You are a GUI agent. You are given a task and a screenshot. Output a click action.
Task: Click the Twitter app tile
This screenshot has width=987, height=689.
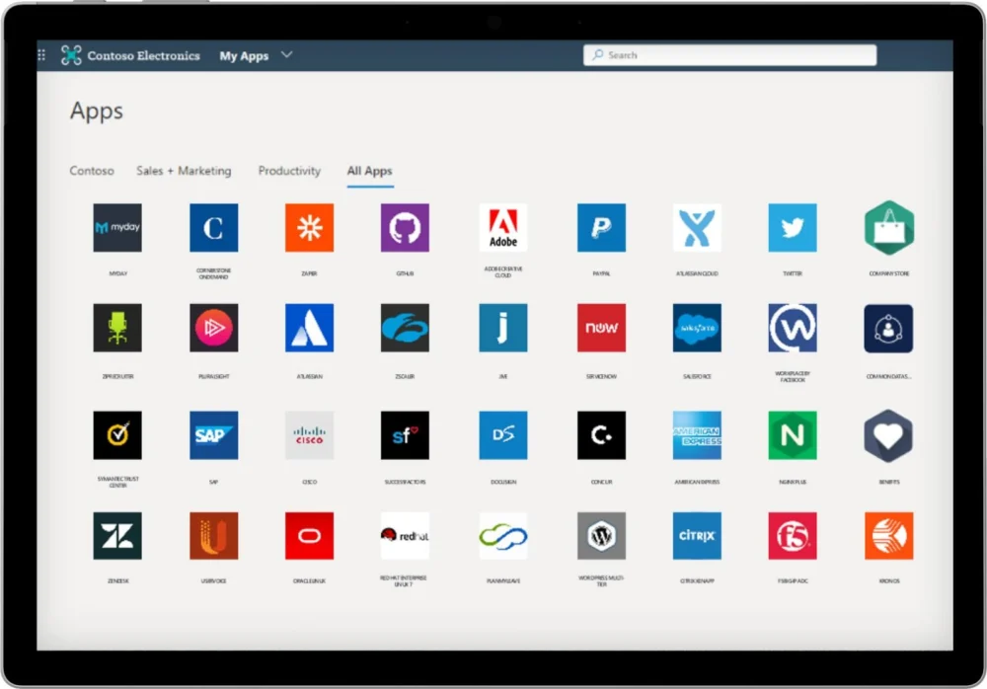pyautogui.click(x=793, y=228)
